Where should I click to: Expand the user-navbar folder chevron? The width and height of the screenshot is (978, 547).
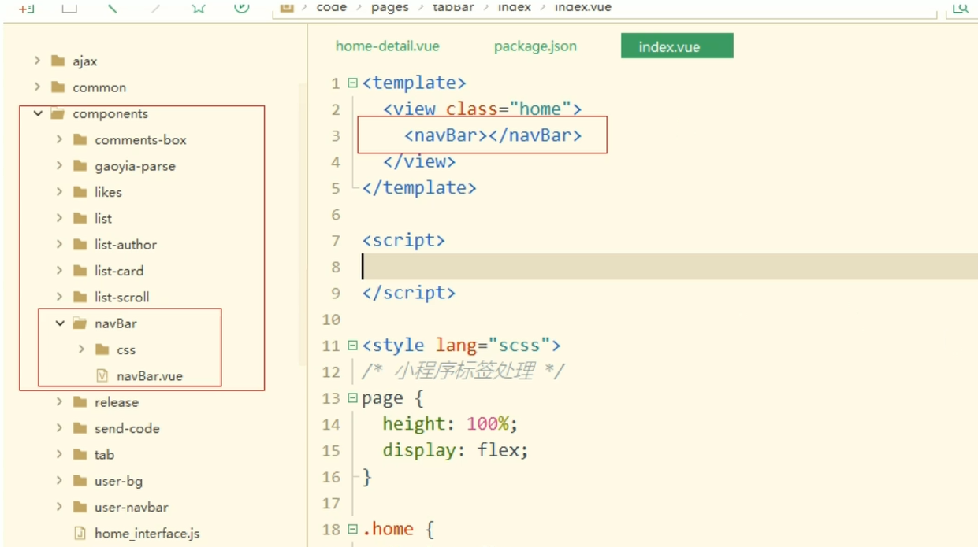tap(59, 507)
